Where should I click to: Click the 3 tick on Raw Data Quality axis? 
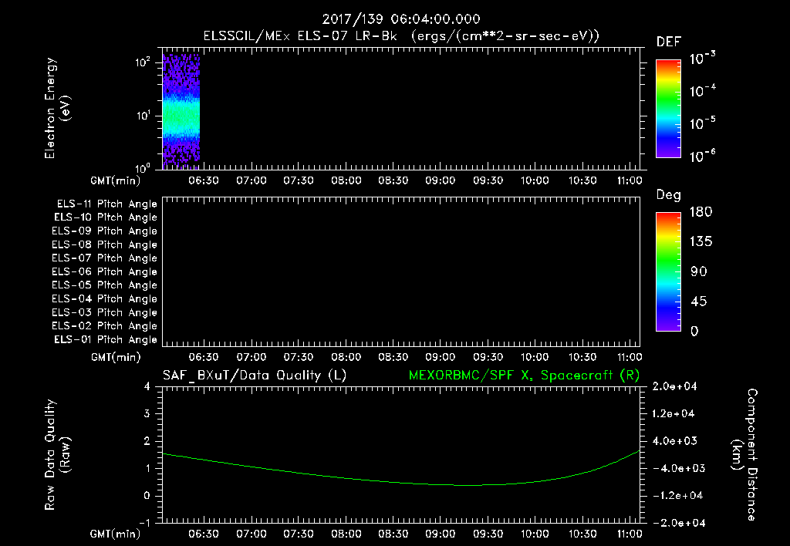click(x=147, y=414)
